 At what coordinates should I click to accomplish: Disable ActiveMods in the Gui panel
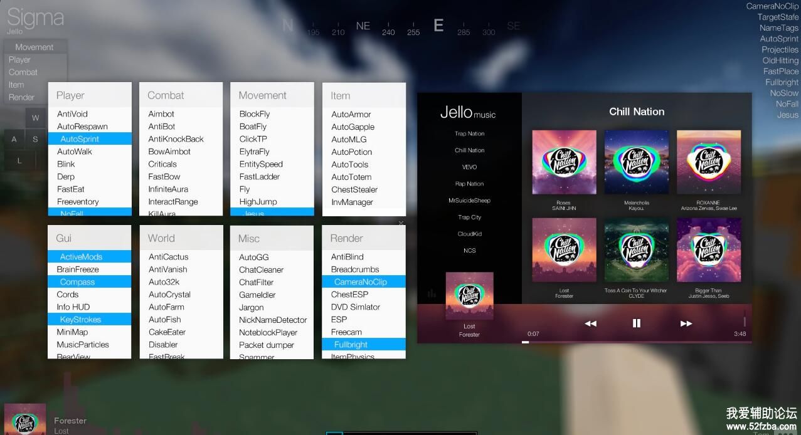pyautogui.click(x=90, y=257)
